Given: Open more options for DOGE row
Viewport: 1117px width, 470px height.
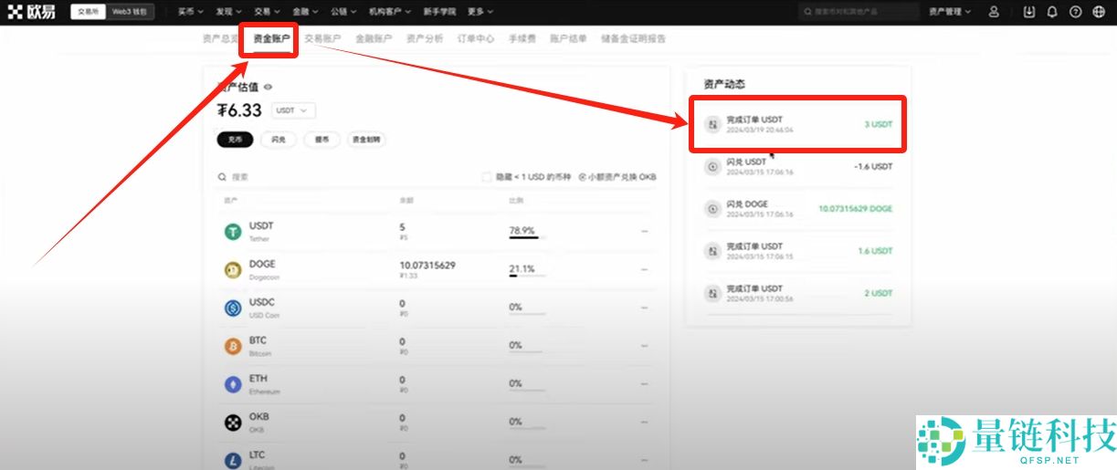Looking at the screenshot, I should click(x=645, y=270).
